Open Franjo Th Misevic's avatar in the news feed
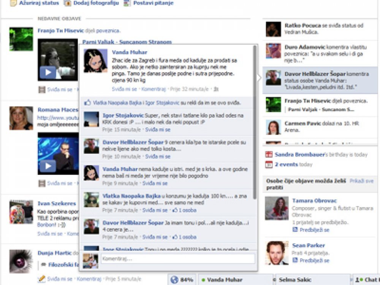 [x=21, y=39]
